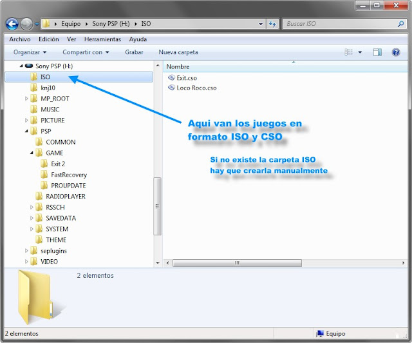Open the Ayuda menu
This screenshot has width=412, height=343.
[138, 39]
